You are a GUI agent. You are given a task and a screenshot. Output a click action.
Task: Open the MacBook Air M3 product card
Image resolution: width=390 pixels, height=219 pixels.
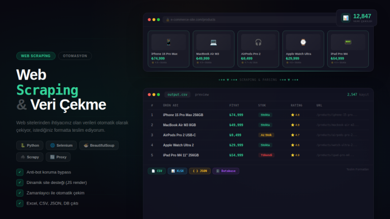pyautogui.click(x=213, y=49)
